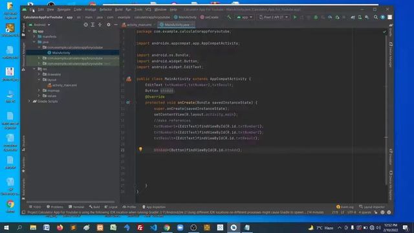The image size is (414, 233).
Task: Click Expand All in Project panel
Action: coord(93,25)
